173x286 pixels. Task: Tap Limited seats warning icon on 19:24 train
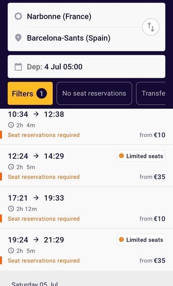pos(121,239)
